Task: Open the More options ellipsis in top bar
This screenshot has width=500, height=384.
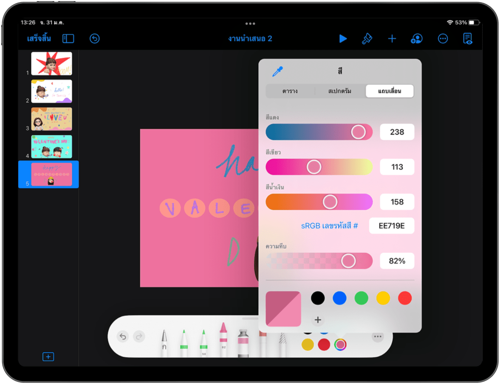Action: coord(443,39)
